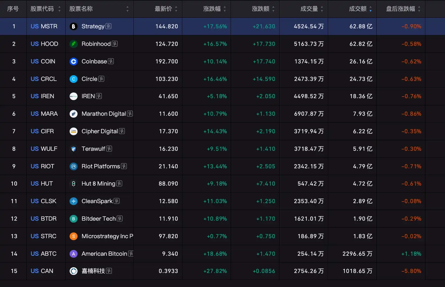Viewport: 445px width, 287px height.
Task: Open the US MARA ticker code
Action: 44,114
